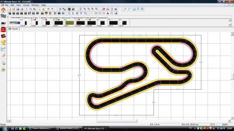Open France-slotforum taskbar window button
The image size is (234, 131).
(x=41, y=128)
